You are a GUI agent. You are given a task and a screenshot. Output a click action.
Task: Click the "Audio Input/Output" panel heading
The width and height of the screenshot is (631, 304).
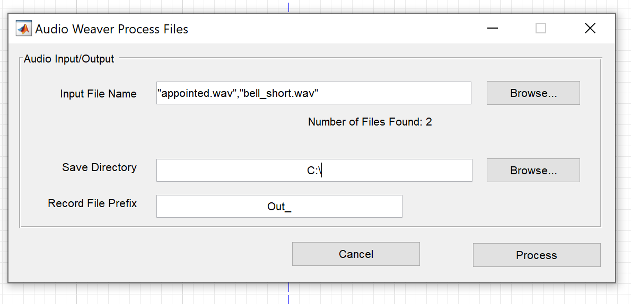[69, 59]
